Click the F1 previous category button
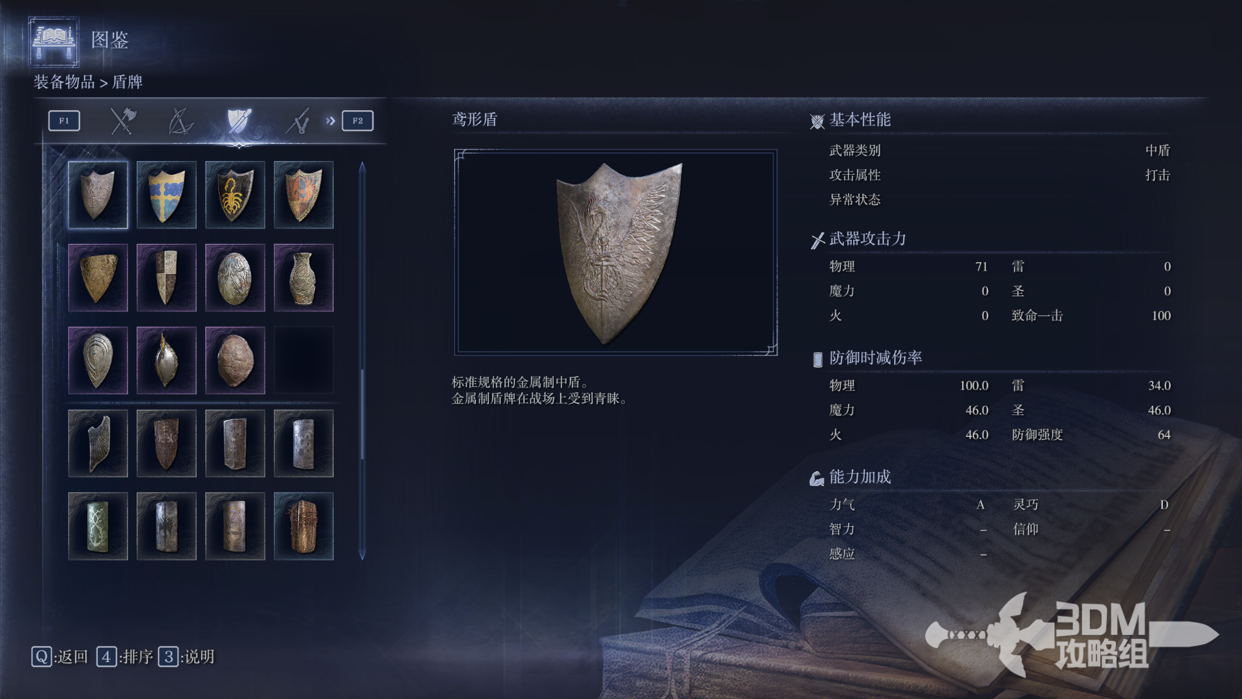The image size is (1242, 699). (64, 121)
